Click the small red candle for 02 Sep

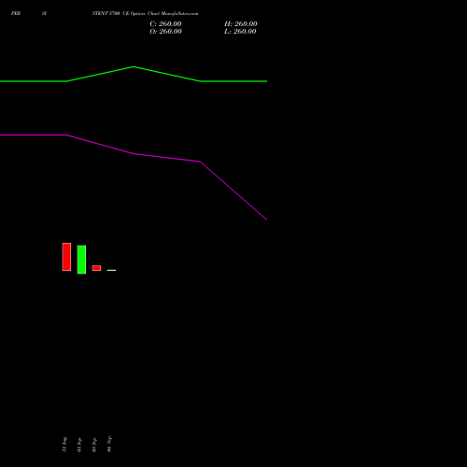point(96,268)
